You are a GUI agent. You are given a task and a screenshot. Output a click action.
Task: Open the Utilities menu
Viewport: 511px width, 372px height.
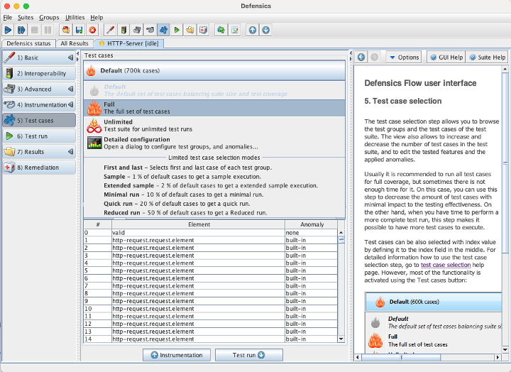click(x=74, y=17)
